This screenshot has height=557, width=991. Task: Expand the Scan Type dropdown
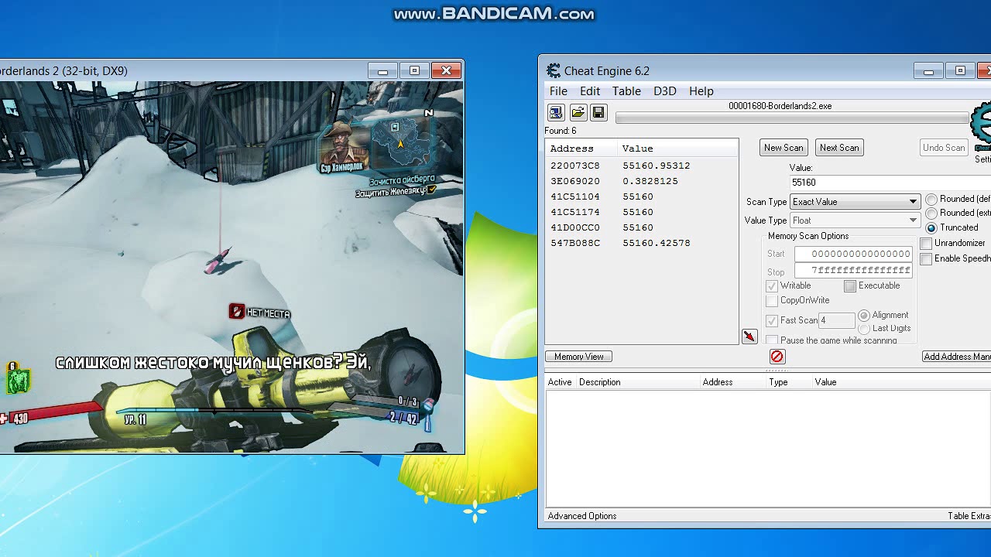click(855, 202)
